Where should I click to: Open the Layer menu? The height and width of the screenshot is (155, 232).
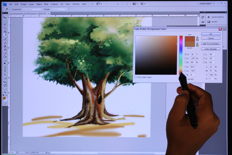coord(31,4)
